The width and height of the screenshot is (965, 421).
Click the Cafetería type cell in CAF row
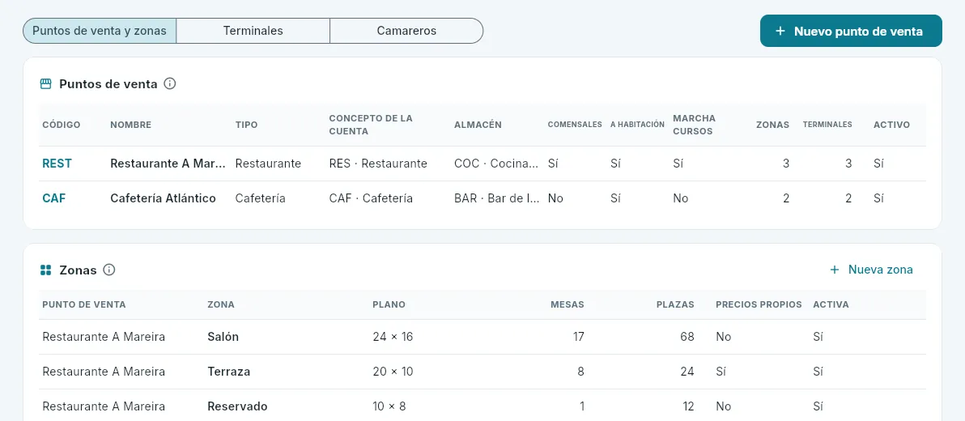coord(261,198)
